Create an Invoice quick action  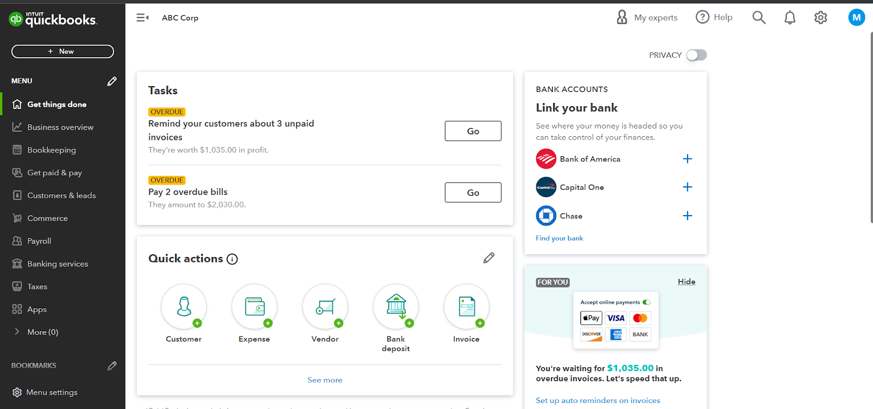[x=467, y=307]
